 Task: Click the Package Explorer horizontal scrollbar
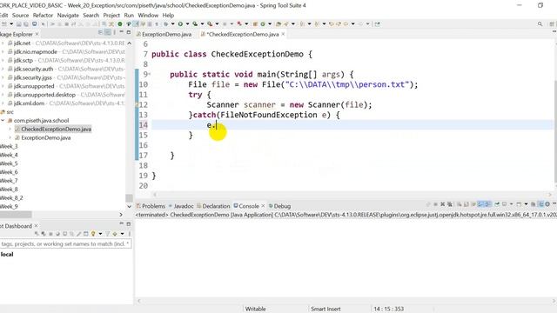(16, 215)
